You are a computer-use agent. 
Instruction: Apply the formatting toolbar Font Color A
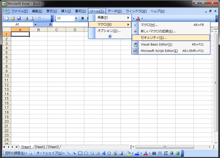click(138, 18)
